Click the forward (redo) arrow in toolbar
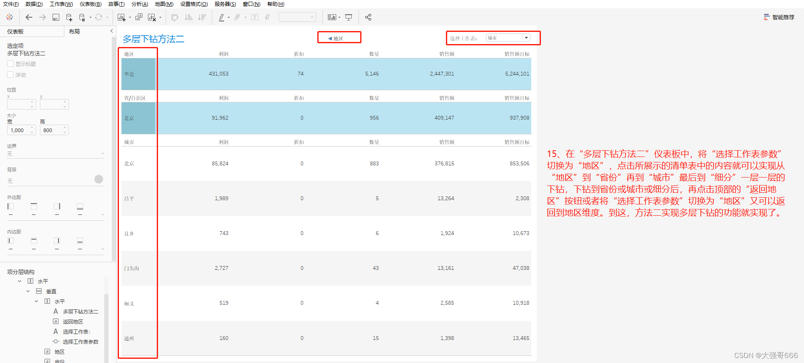 [x=42, y=17]
